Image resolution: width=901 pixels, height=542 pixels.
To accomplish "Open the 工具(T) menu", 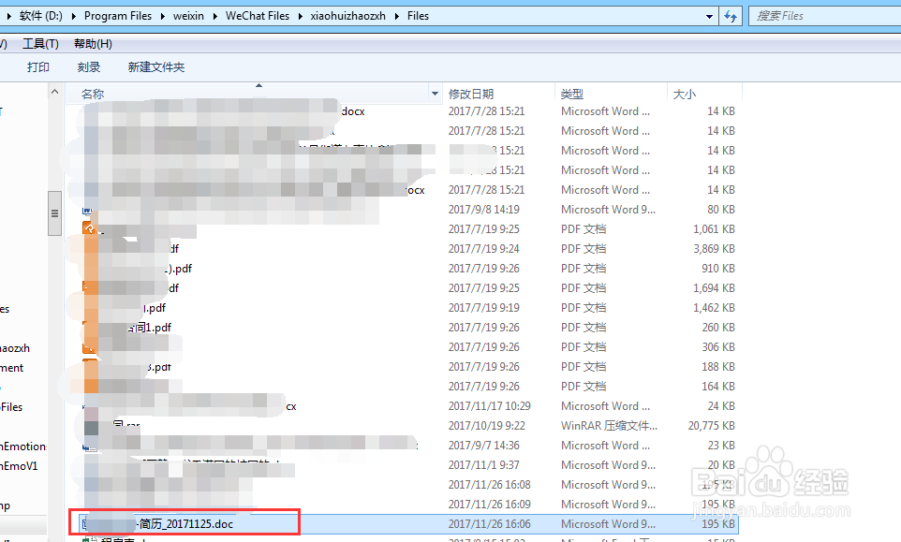I will pyautogui.click(x=40, y=44).
